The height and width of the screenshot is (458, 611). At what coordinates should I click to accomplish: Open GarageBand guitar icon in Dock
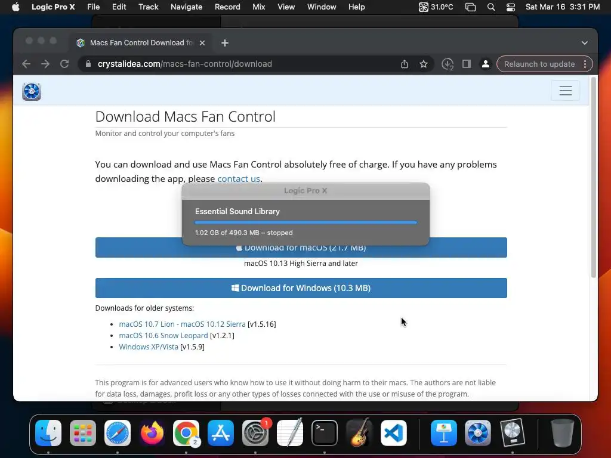click(359, 433)
